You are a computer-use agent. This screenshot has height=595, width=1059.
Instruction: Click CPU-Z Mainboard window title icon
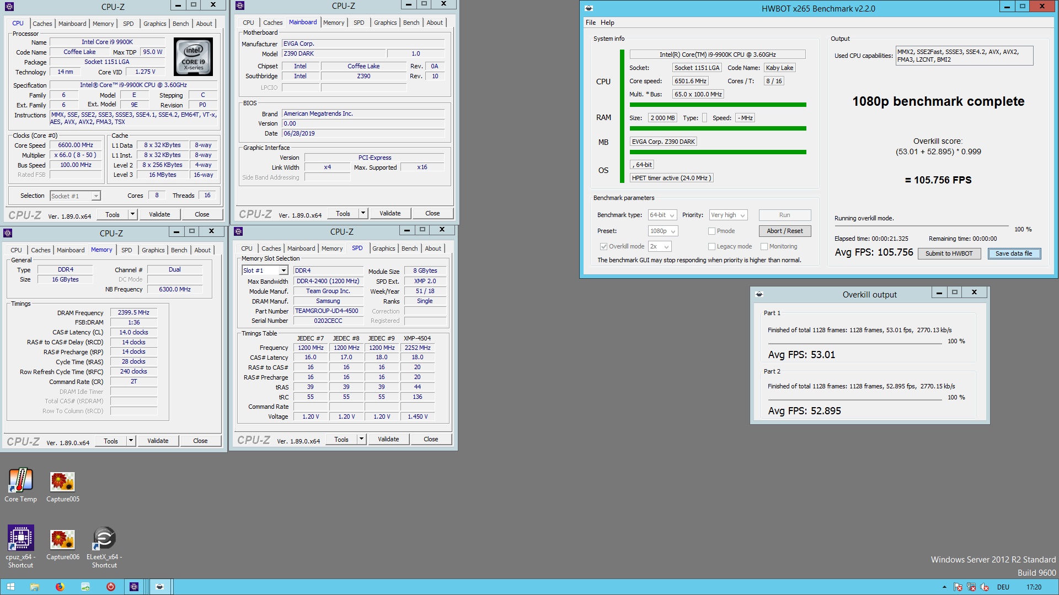[x=240, y=6]
